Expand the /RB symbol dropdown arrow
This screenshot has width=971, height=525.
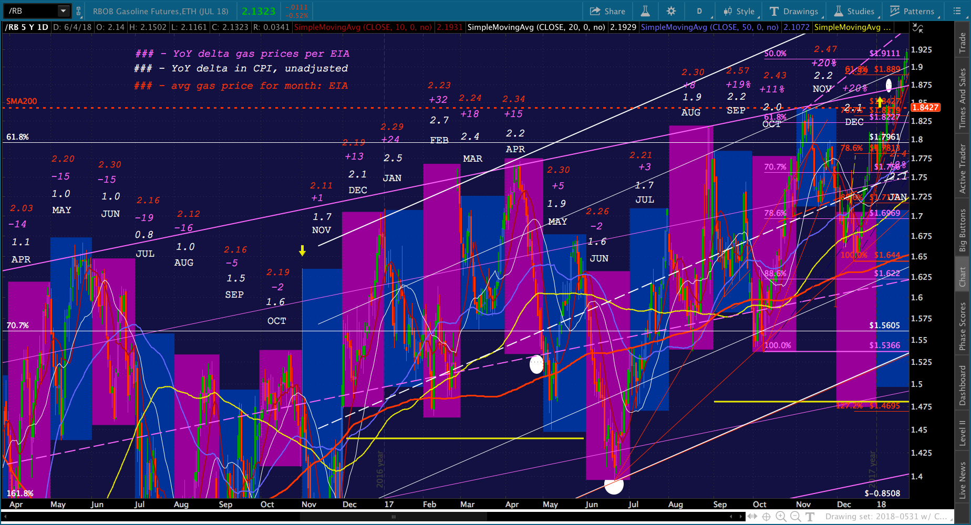click(64, 10)
